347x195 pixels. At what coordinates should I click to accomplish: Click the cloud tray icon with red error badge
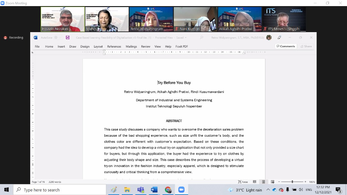point(281,190)
